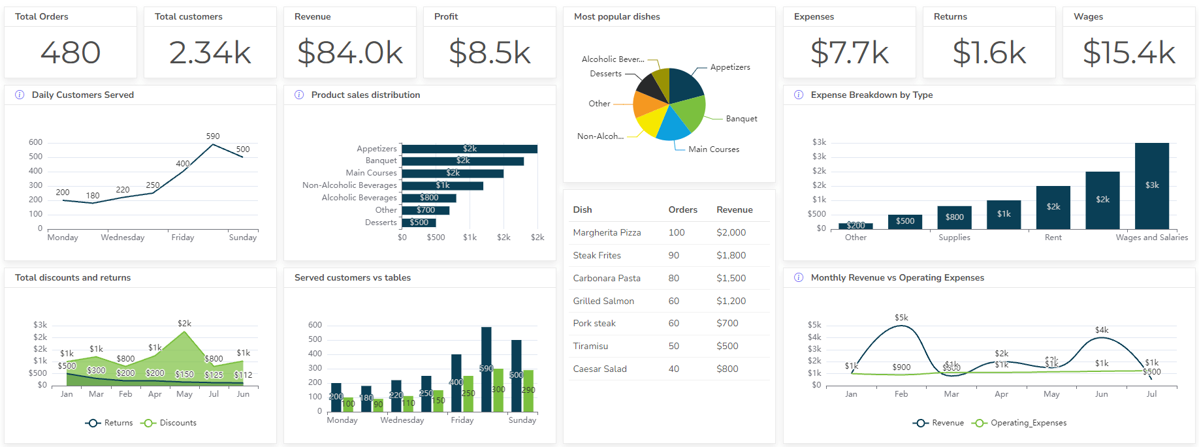Toggle the Discounts legend item

(168, 423)
